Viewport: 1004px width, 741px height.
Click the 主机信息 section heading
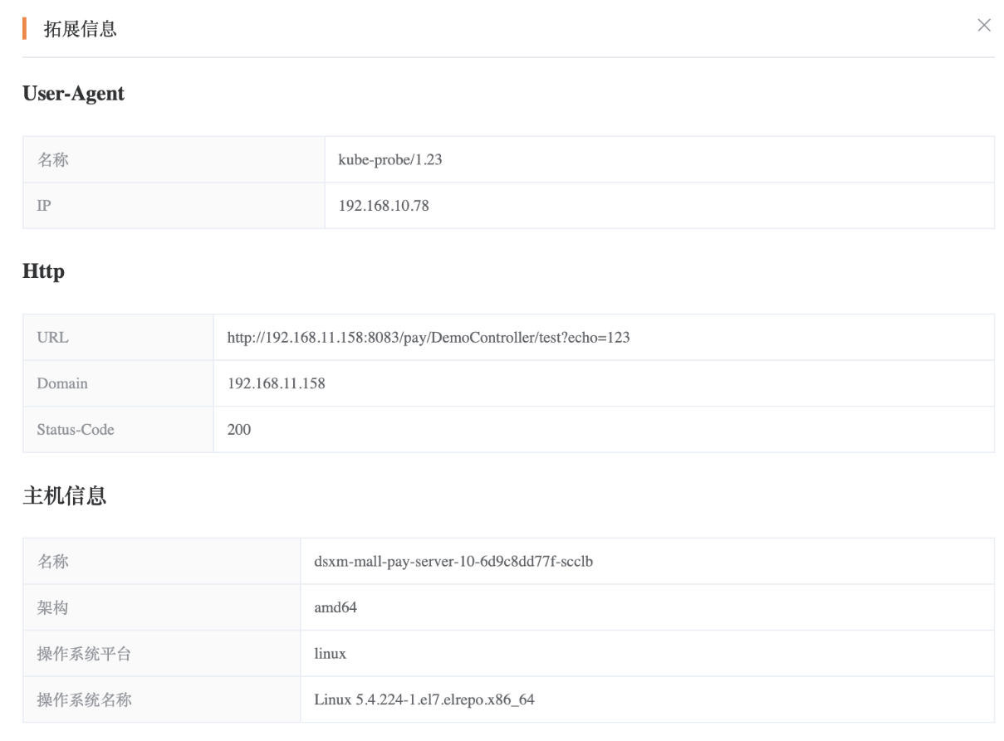(64, 496)
